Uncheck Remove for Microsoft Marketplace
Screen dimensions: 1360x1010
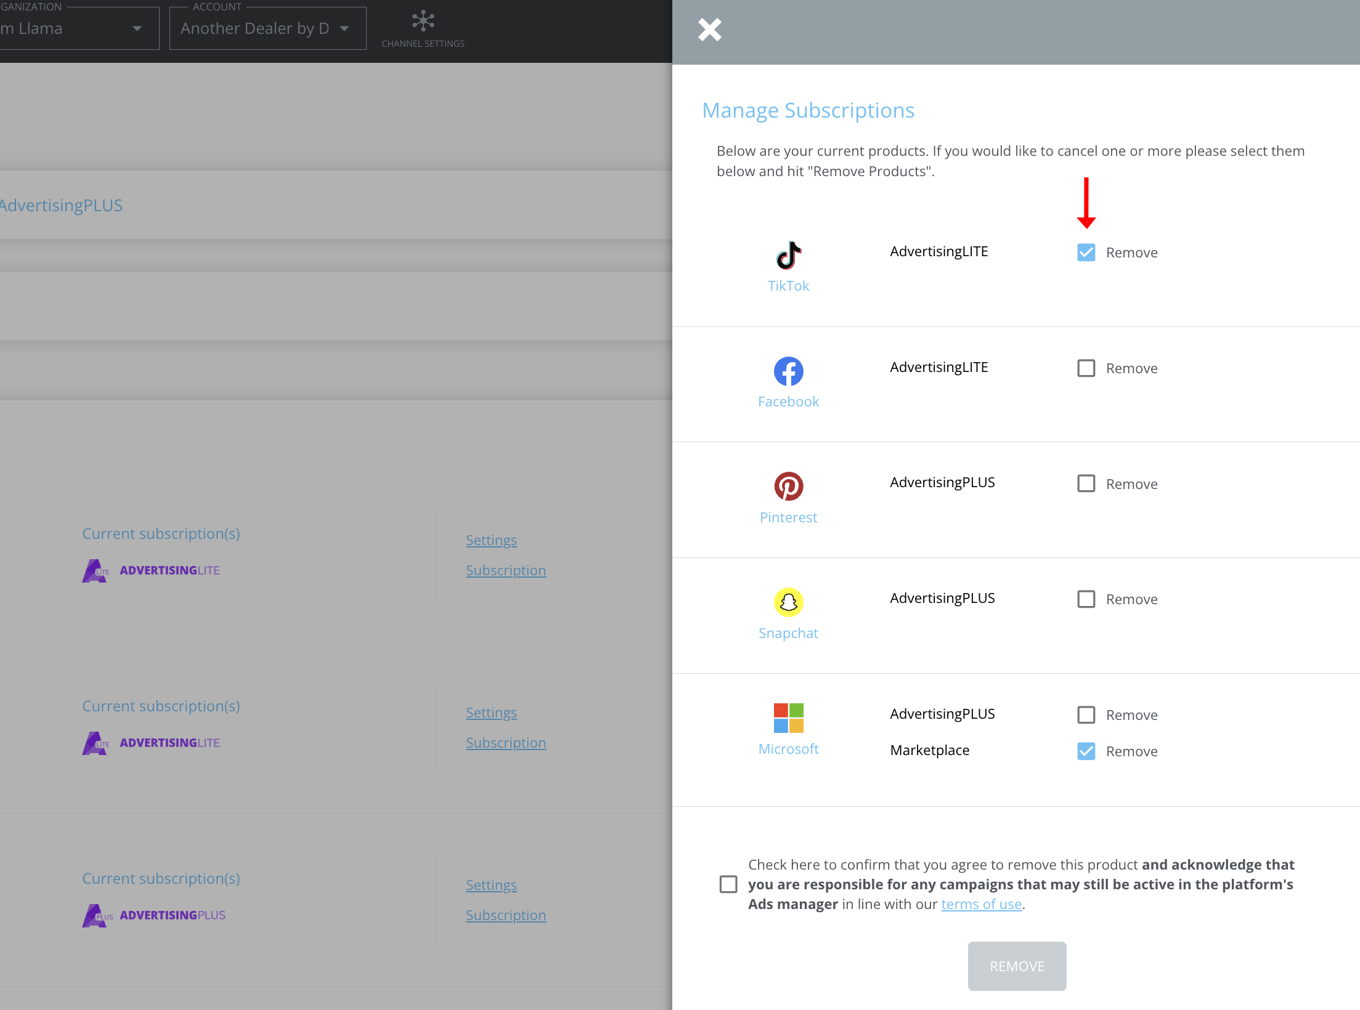(x=1086, y=751)
